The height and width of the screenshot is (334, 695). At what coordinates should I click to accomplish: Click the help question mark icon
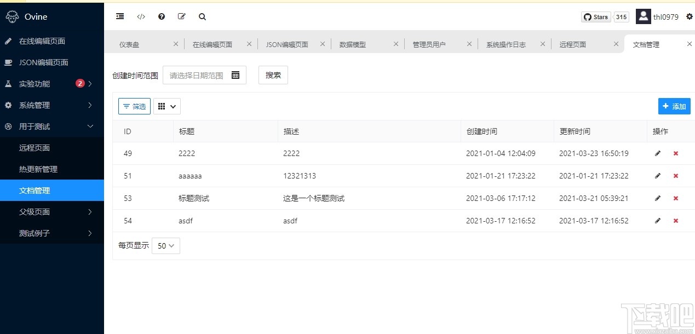click(161, 16)
